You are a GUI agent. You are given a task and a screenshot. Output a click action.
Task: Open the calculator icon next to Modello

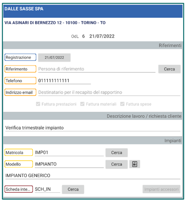coord(135,164)
